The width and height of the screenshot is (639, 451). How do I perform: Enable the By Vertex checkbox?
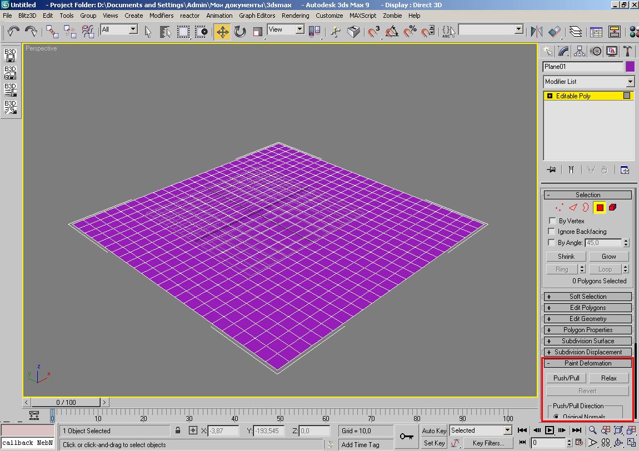click(x=552, y=221)
